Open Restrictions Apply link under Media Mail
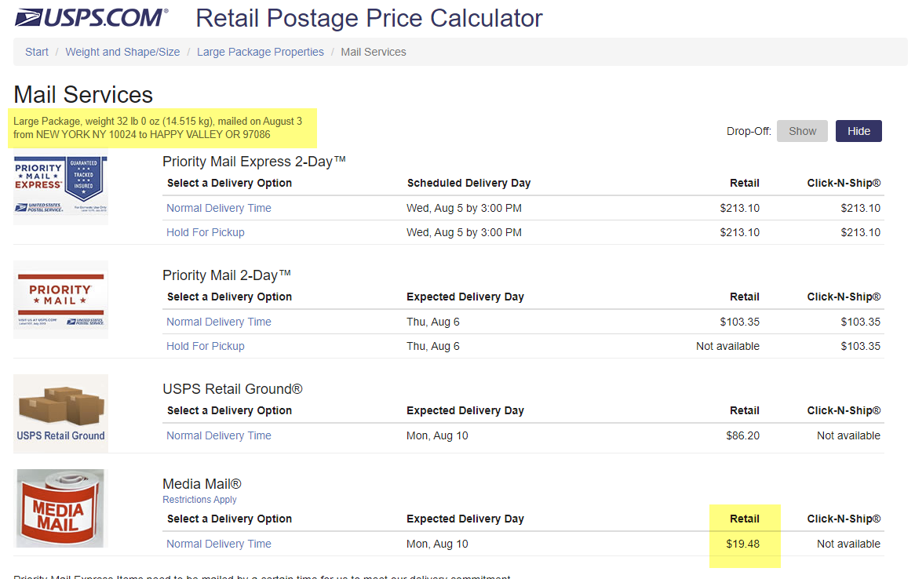 [x=199, y=500]
